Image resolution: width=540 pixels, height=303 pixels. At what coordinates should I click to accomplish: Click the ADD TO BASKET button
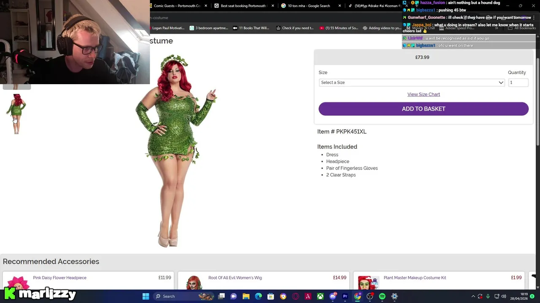click(x=424, y=109)
